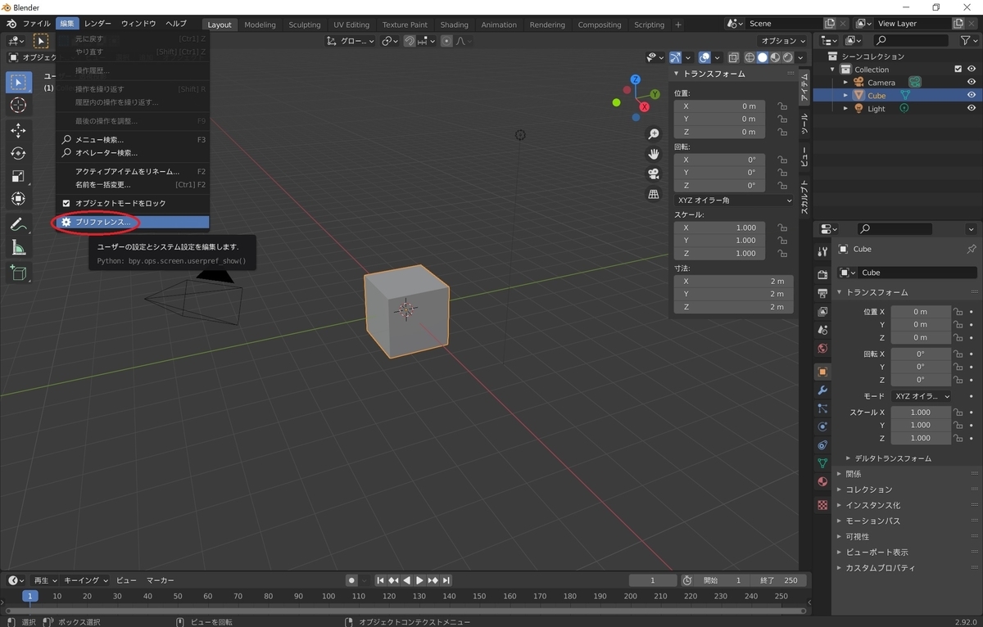Image resolution: width=983 pixels, height=627 pixels.
Task: Toggle viewport overlays button
Action: point(704,57)
